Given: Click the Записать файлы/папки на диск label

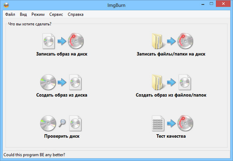Looking at the screenshot, I should tap(171, 54).
